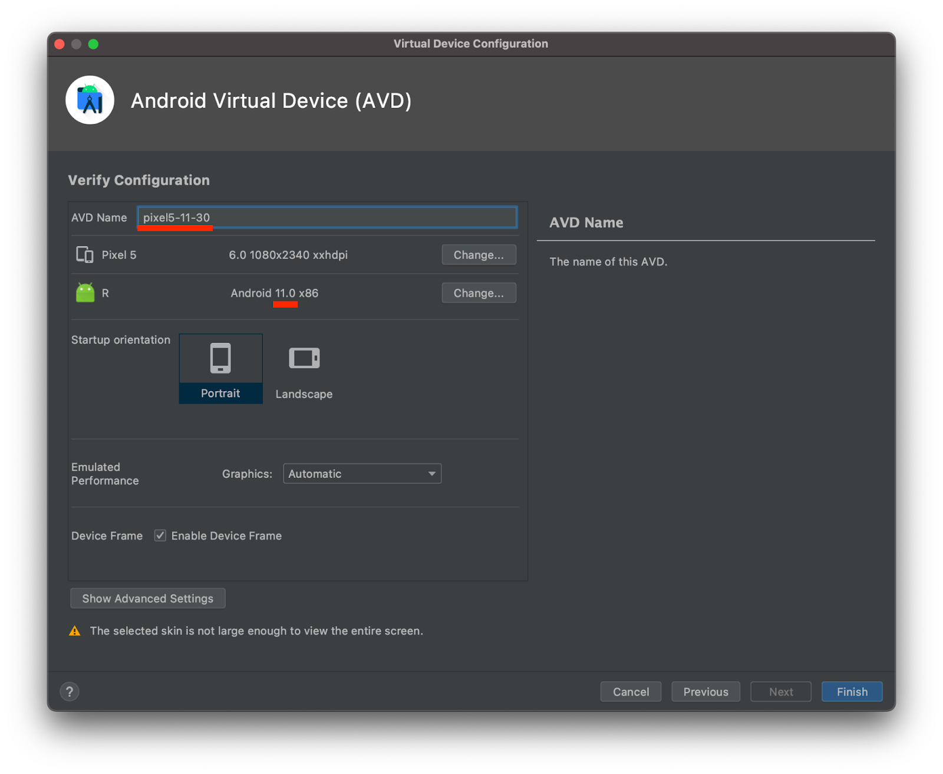
Task: Click the 'Verify Configuration' heading
Action: [139, 180]
